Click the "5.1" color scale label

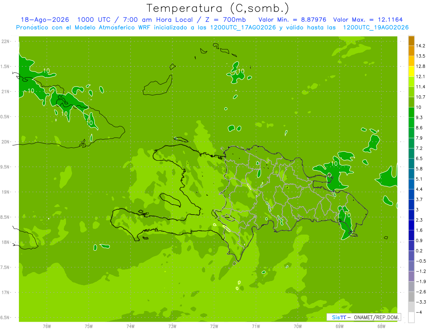419,179
